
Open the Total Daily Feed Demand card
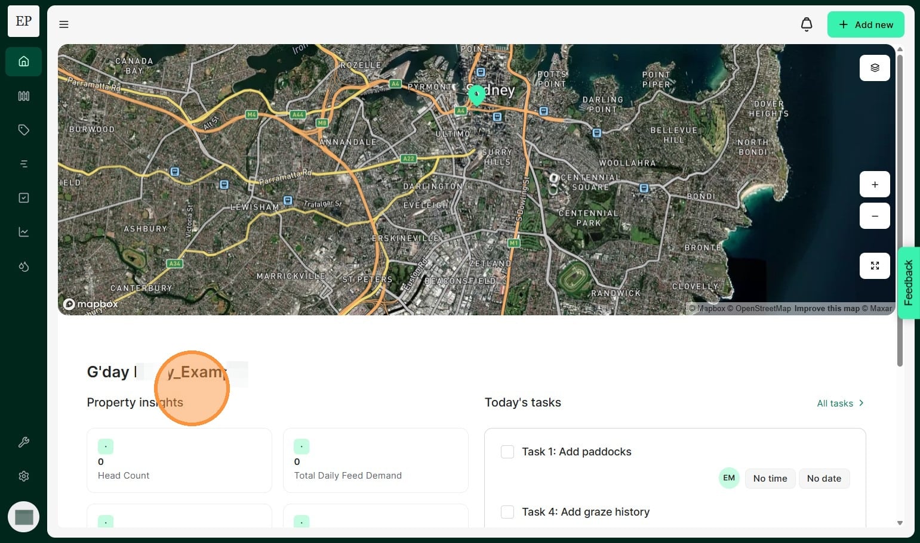coord(376,460)
